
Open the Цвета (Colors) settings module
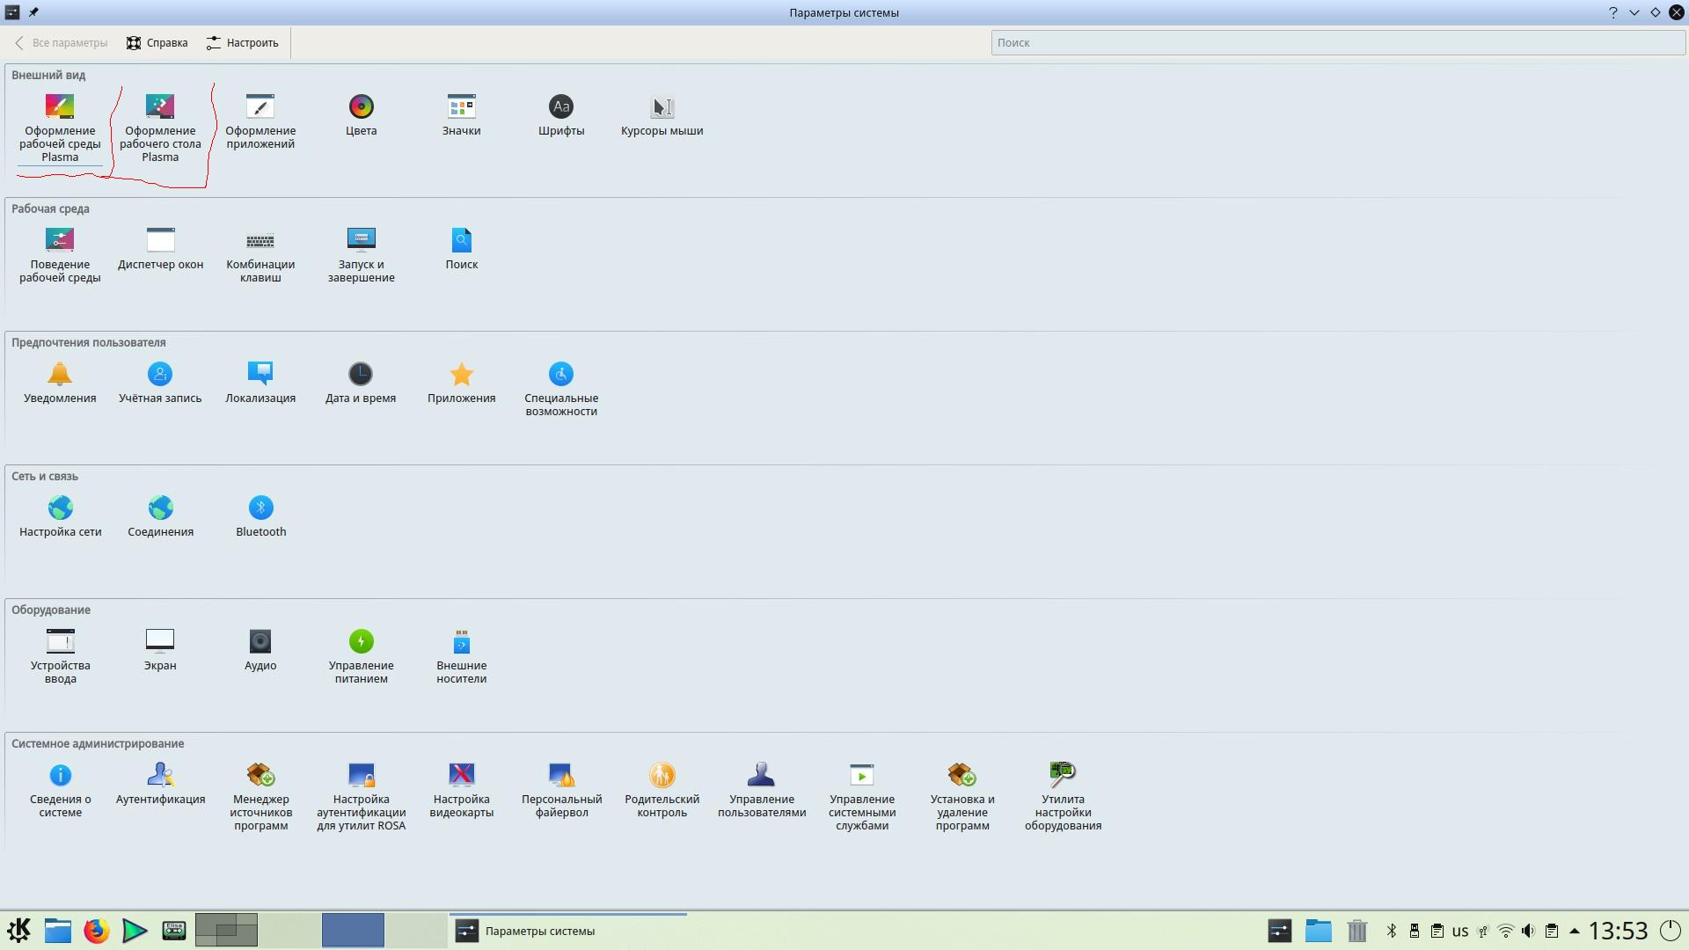(x=361, y=114)
